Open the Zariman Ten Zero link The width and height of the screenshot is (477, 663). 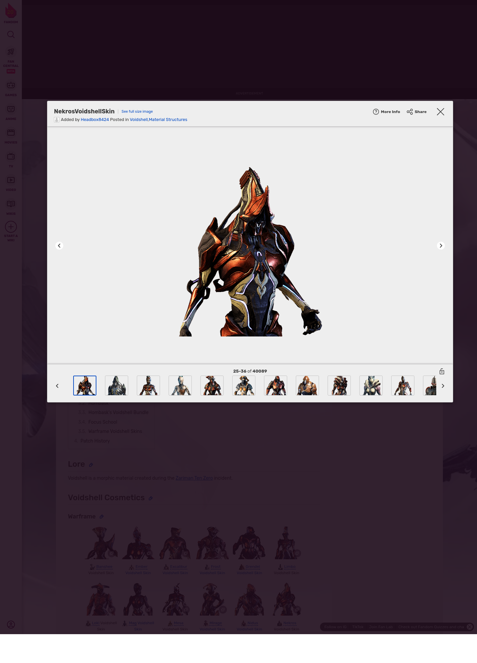(194, 478)
